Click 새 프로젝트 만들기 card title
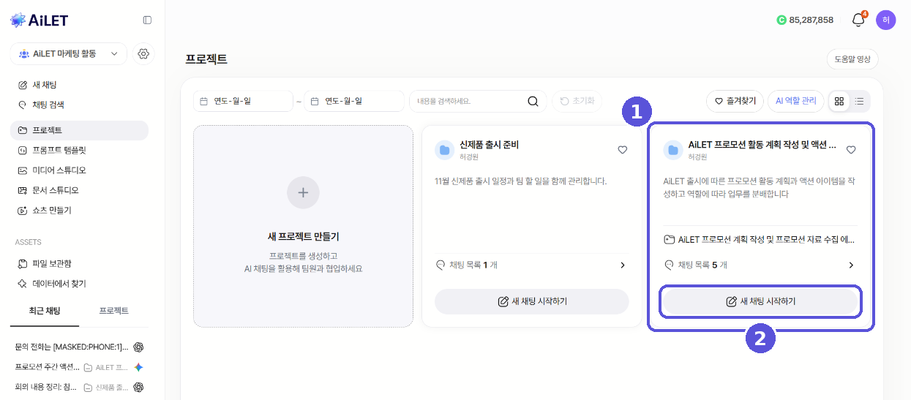 303,236
